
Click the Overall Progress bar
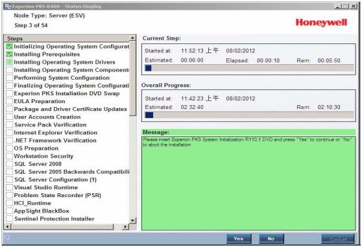pyautogui.click(x=249, y=115)
